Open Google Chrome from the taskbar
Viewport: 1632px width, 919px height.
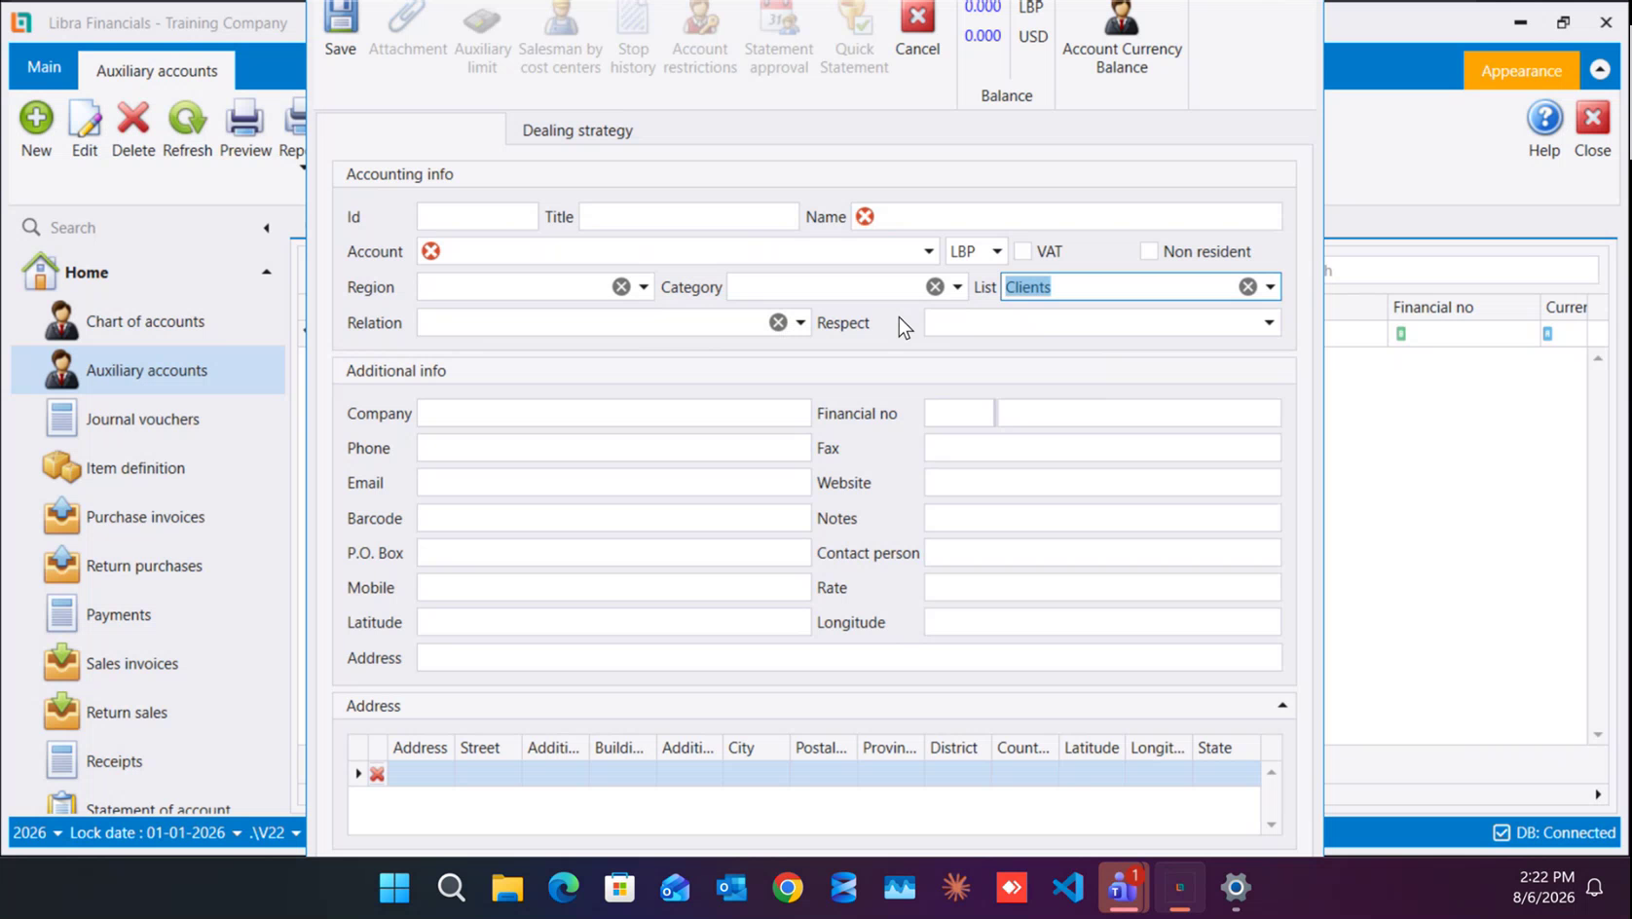788,888
